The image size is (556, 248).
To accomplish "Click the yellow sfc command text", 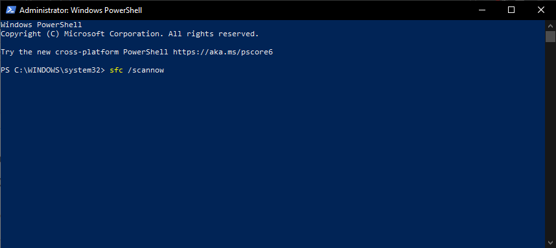I will click(x=116, y=70).
